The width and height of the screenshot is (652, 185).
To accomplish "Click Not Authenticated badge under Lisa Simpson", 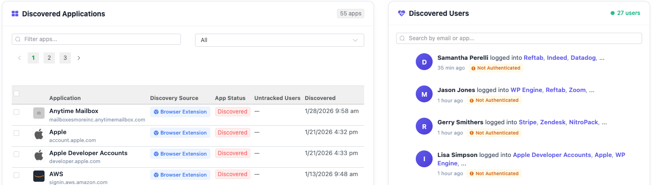I will (494, 173).
